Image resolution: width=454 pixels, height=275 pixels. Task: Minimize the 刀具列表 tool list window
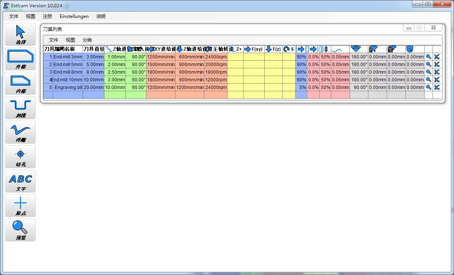tap(409, 28)
